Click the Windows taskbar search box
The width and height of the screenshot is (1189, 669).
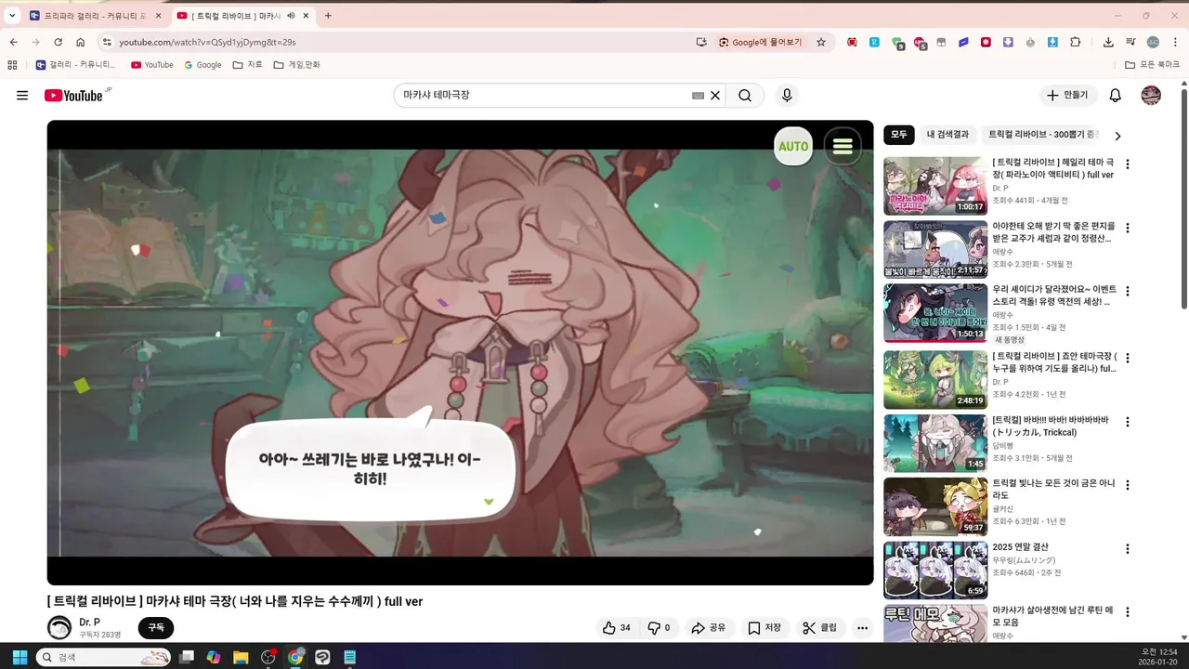coord(103,657)
